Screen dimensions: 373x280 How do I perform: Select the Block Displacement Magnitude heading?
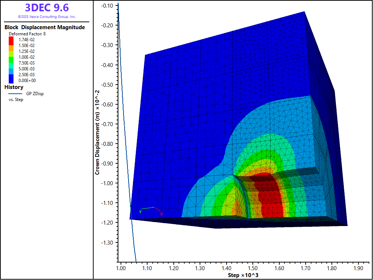44,27
